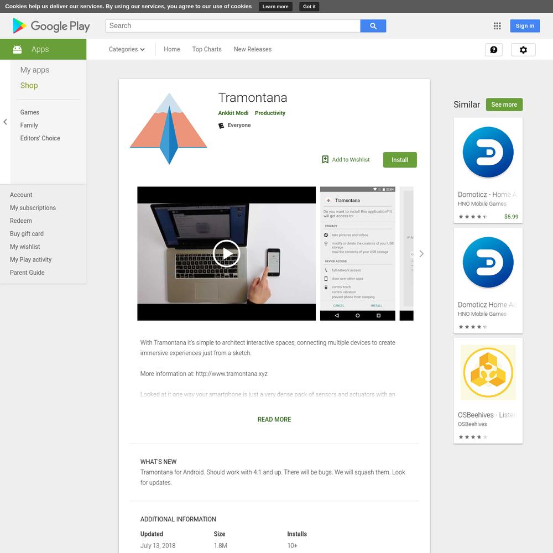The height and width of the screenshot is (553, 553).
Task: Open the New Releases tab
Action: [x=253, y=49]
